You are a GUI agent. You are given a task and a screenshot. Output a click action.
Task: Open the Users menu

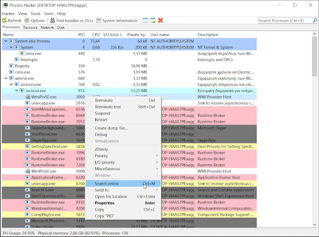49,13
